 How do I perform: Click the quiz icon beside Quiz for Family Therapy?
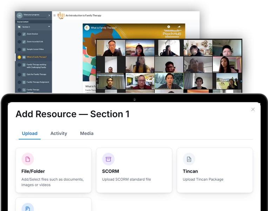tap(24, 75)
